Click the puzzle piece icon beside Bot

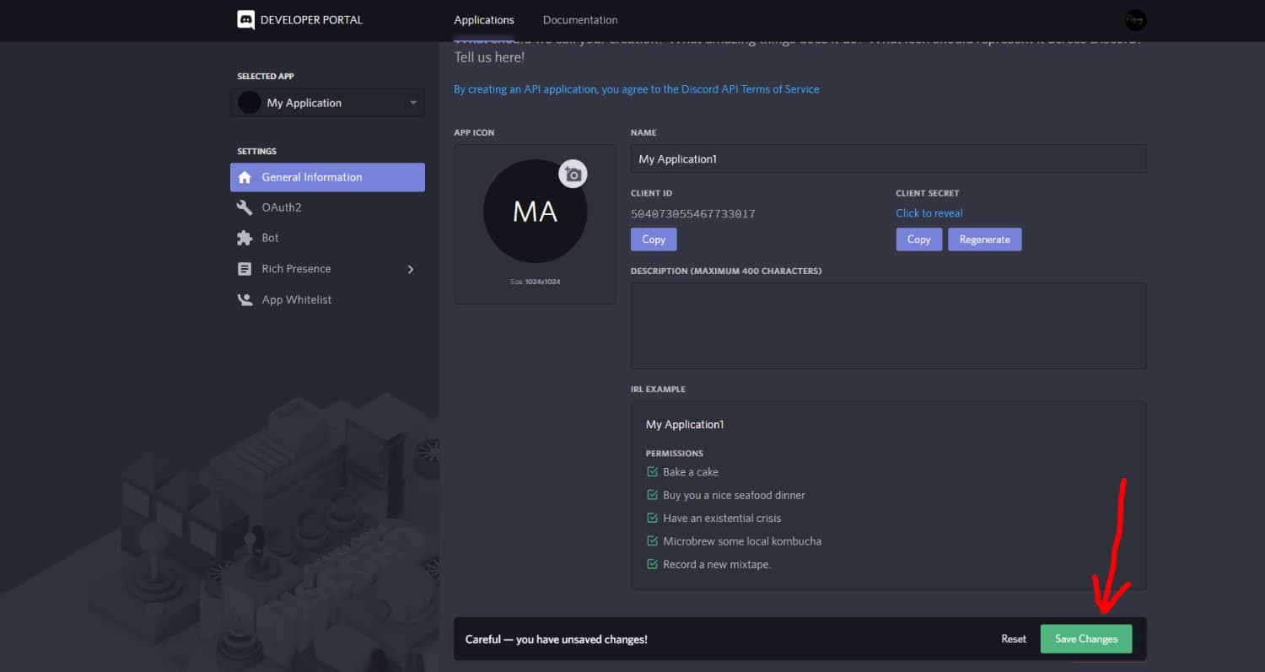coord(245,238)
